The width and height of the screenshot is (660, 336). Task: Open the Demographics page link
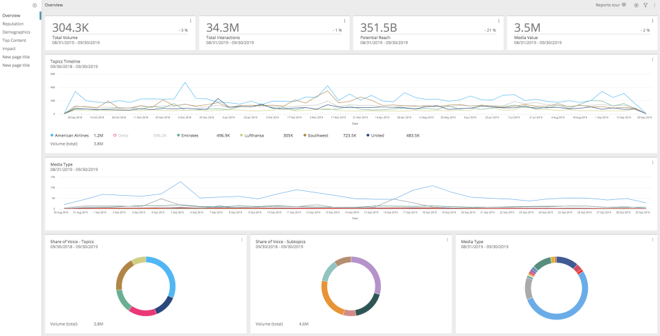pyautogui.click(x=16, y=32)
